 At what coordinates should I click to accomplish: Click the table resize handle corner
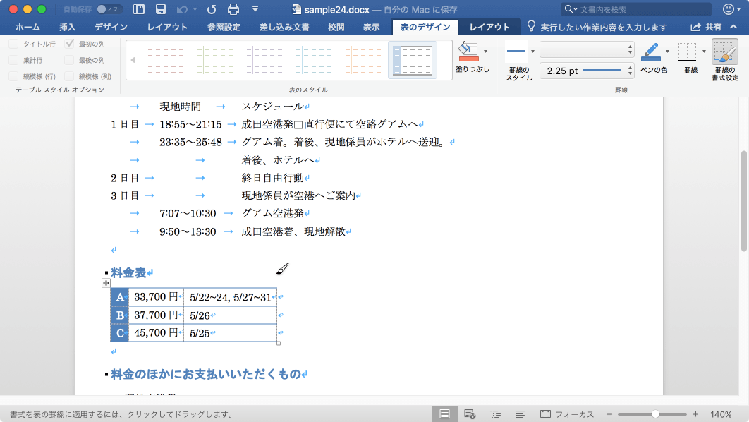(279, 343)
